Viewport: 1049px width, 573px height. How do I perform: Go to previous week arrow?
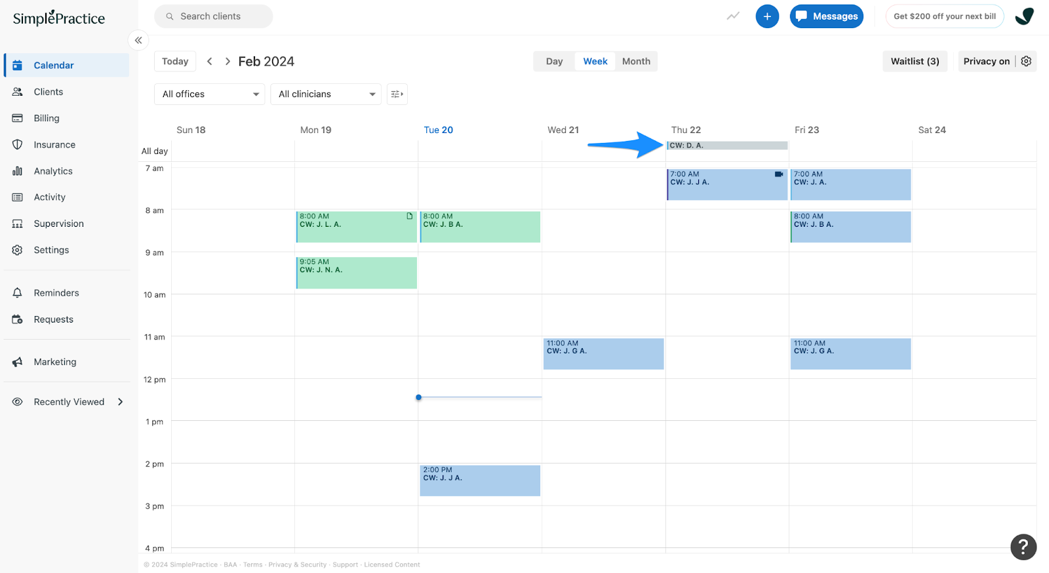(210, 62)
